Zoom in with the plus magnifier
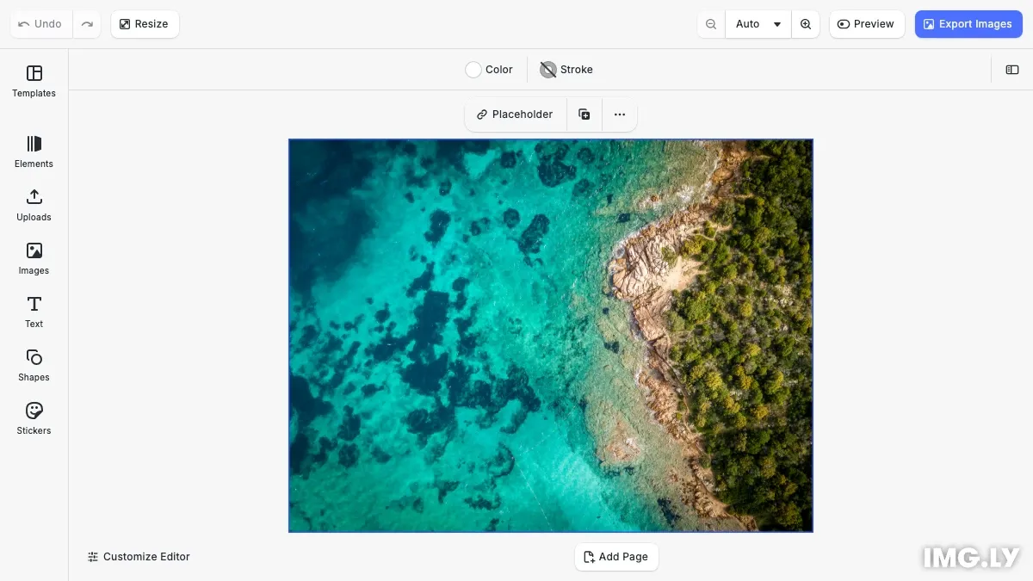This screenshot has height=581, width=1033. click(x=806, y=24)
